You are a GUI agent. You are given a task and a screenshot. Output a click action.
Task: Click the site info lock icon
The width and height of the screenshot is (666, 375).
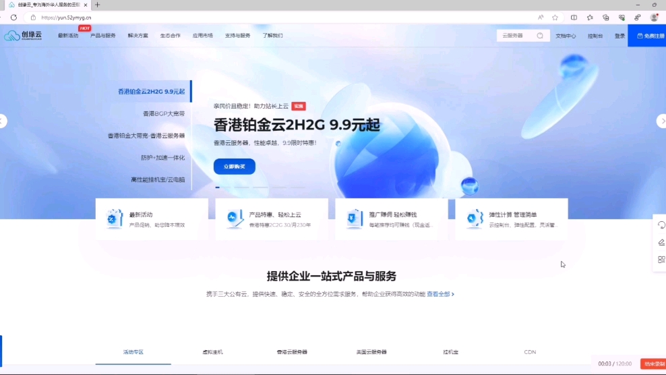pyautogui.click(x=33, y=18)
